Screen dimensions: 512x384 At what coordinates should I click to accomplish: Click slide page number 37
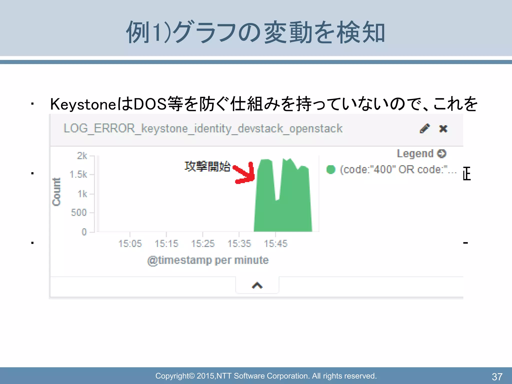pyautogui.click(x=497, y=377)
